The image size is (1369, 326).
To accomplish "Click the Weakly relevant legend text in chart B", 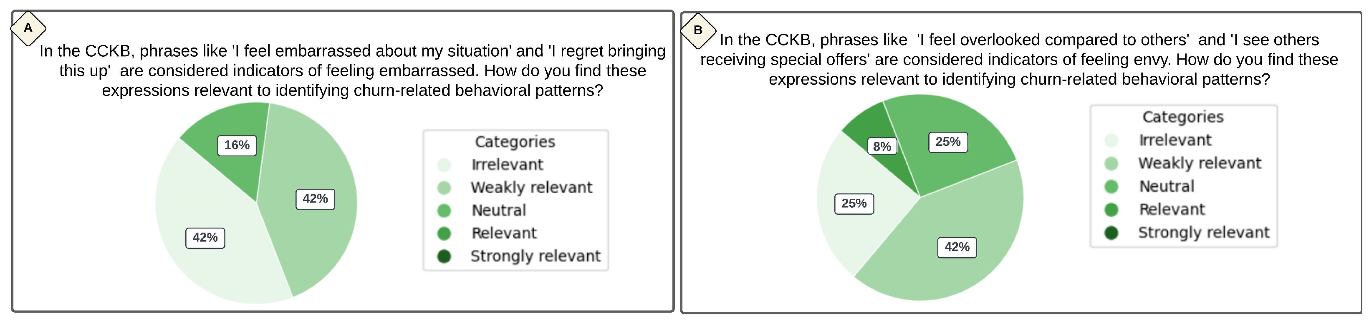I will pyautogui.click(x=1200, y=163).
